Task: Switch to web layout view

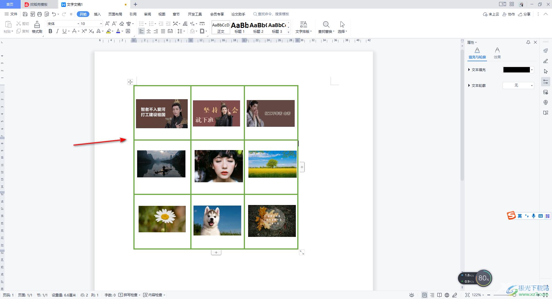Action: click(447, 295)
